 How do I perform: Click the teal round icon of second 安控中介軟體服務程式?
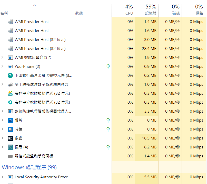coord(10,102)
